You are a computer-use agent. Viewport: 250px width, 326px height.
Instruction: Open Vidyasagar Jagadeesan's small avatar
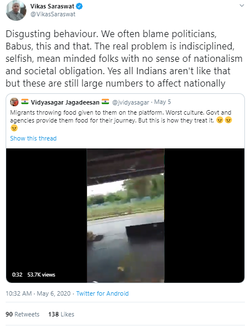click(x=15, y=102)
